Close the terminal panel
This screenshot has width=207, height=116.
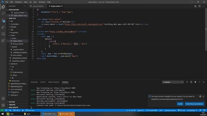(203, 82)
